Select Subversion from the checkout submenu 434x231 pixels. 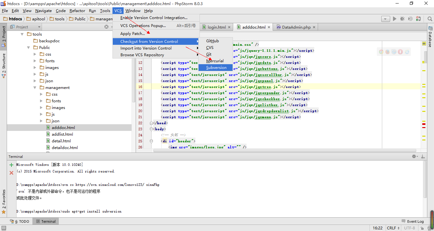coord(216,68)
